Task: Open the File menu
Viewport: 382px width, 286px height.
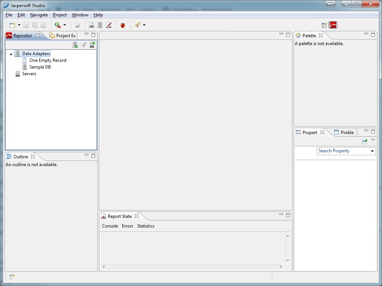Action: pyautogui.click(x=9, y=15)
